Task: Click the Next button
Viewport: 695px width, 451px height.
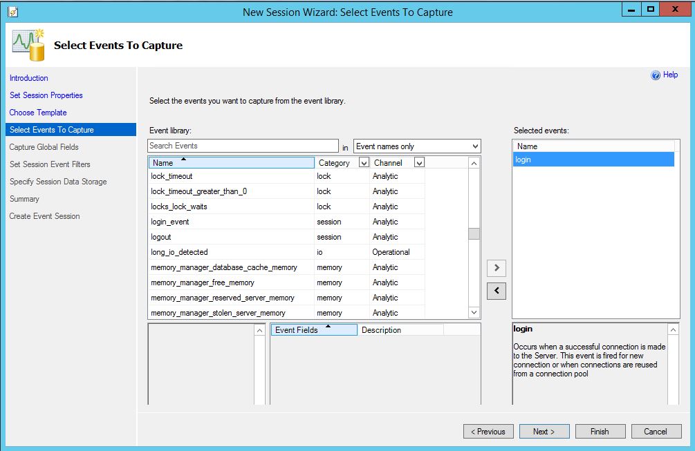Action: coord(544,432)
